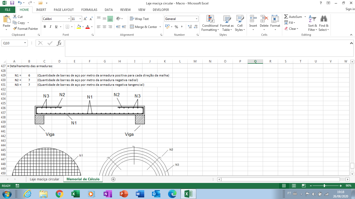Screen dimensions: 355x199
Task: Open Word from the taskbar
Action: tap(140, 194)
